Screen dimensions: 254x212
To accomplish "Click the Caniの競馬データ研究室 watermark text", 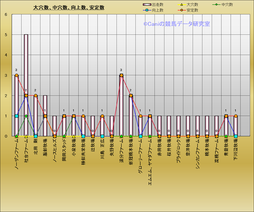I will point(177,24).
